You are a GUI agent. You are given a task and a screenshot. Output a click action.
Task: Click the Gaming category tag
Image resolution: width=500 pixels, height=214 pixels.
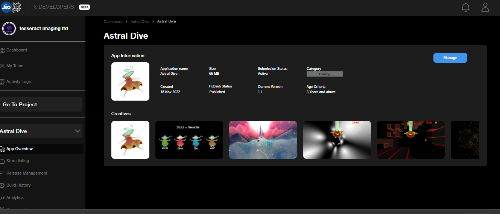tap(324, 74)
